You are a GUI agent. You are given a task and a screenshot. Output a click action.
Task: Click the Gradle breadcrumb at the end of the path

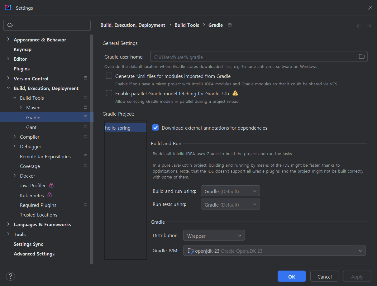(216, 25)
